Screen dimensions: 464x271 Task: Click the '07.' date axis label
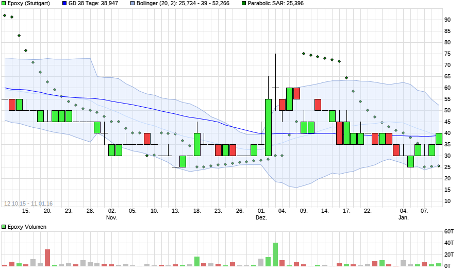click(x=424, y=211)
